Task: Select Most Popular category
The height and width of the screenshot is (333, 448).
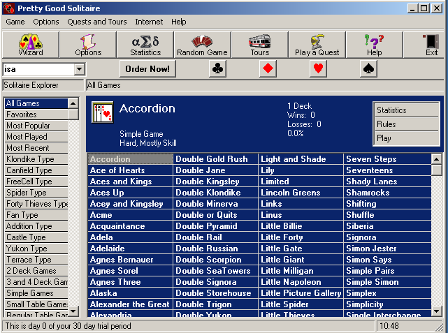Action: [36, 126]
